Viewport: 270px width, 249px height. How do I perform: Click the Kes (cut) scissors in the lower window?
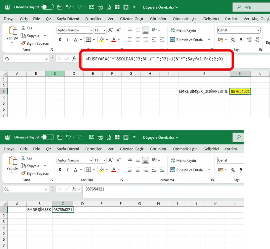[24, 158]
